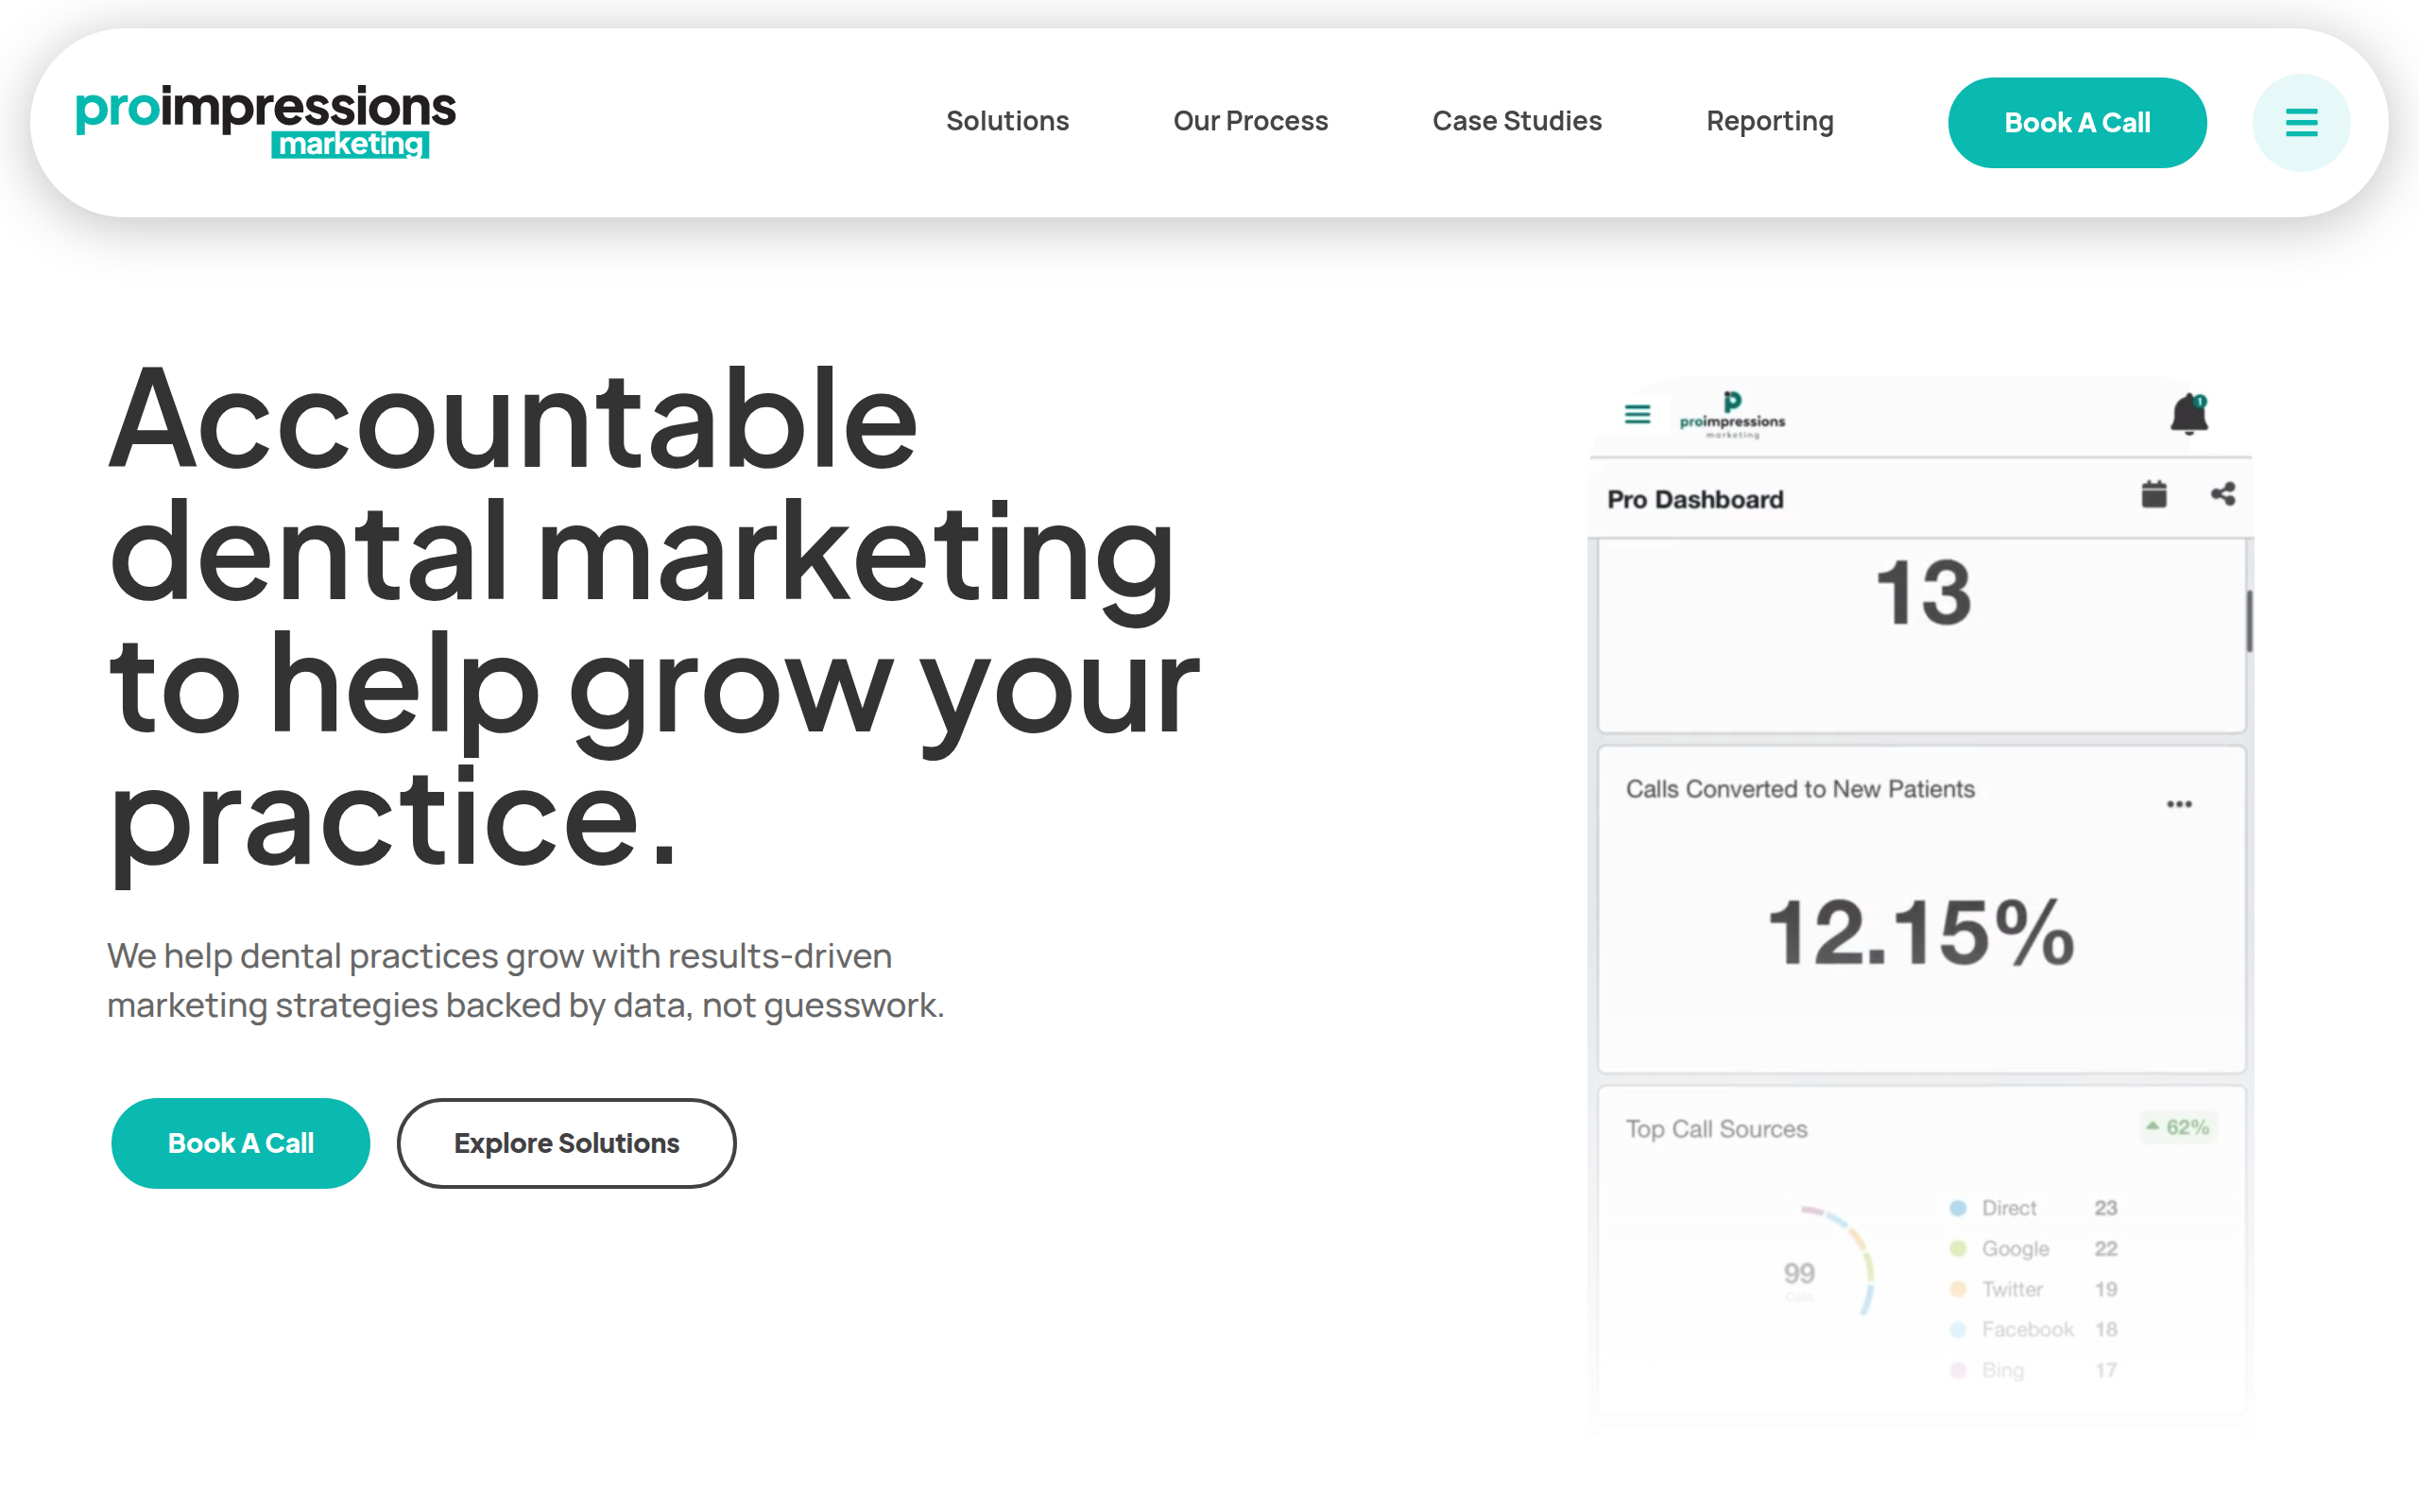Open the Solutions dropdown in the navigation
This screenshot has height=1512, width=2419.
[1006, 120]
